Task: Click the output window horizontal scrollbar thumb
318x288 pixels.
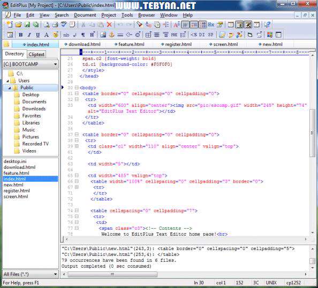Action: (x=112, y=274)
